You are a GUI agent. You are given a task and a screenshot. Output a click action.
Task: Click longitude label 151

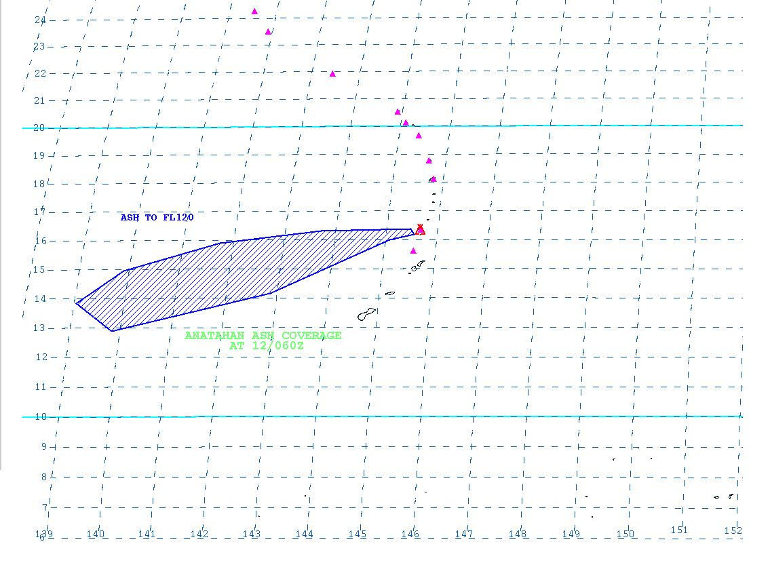click(680, 530)
